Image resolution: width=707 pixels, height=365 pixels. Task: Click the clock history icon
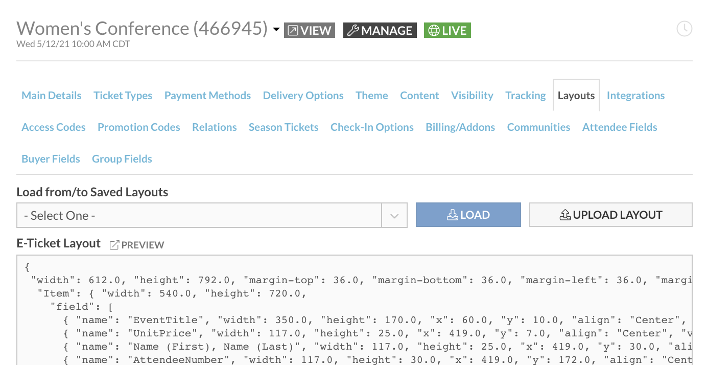(684, 29)
